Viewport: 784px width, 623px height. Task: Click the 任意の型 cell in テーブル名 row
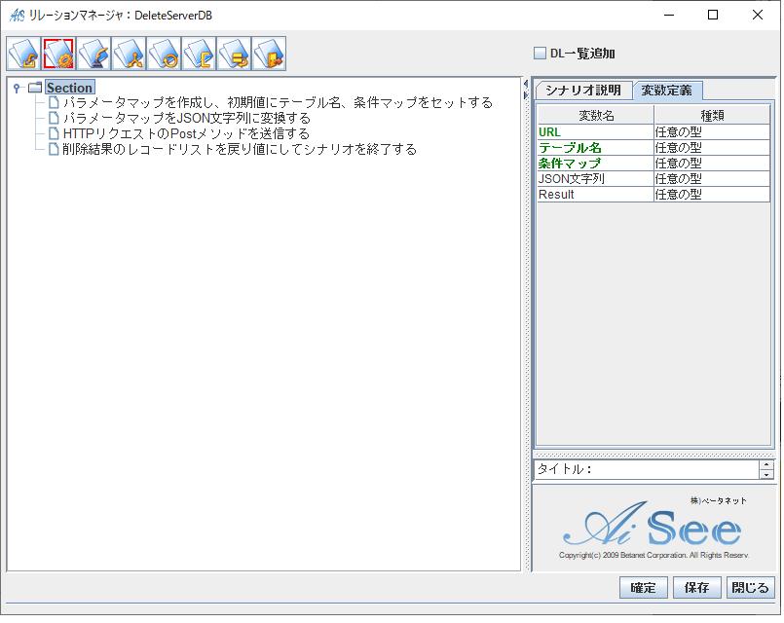tap(712, 147)
